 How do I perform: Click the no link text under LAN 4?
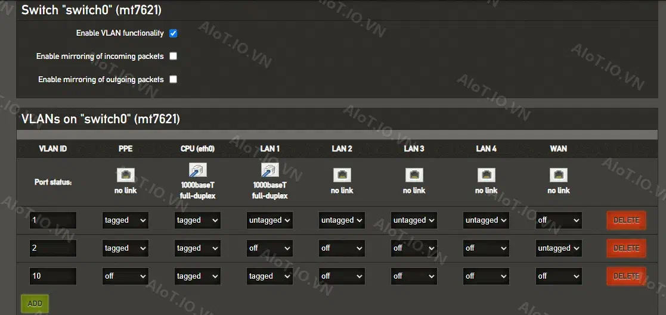click(487, 191)
